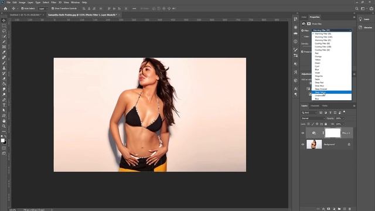This screenshot has height=211, width=375.
Task: Open the Adjustments panel flyout menu
Action: (x=354, y=74)
